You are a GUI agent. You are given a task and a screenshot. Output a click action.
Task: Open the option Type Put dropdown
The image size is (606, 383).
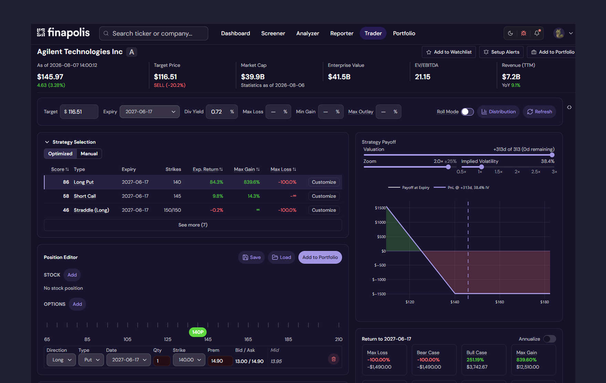click(91, 360)
